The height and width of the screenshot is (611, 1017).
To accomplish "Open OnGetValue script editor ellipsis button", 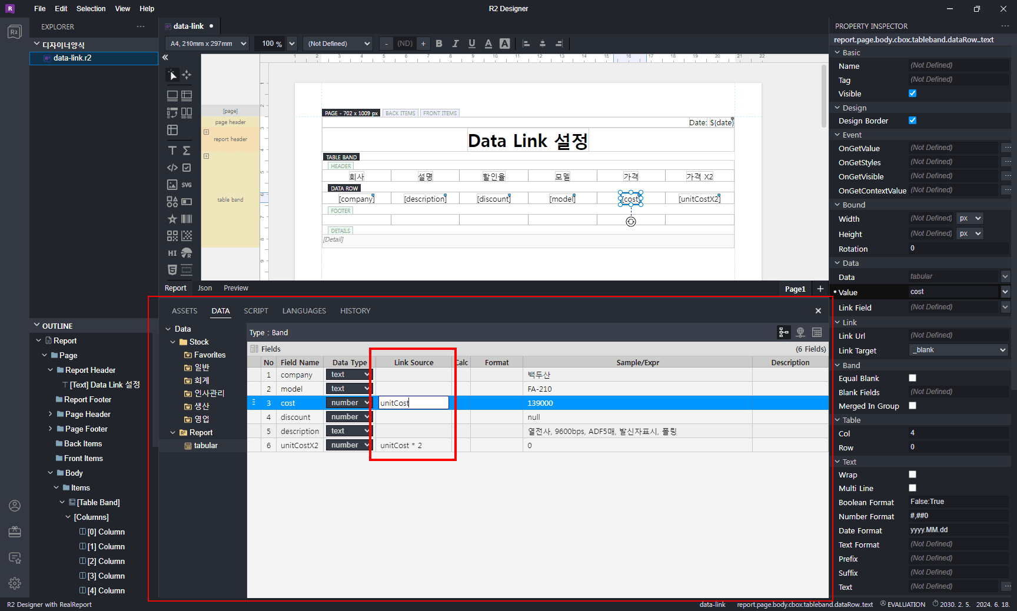I will (x=1007, y=148).
